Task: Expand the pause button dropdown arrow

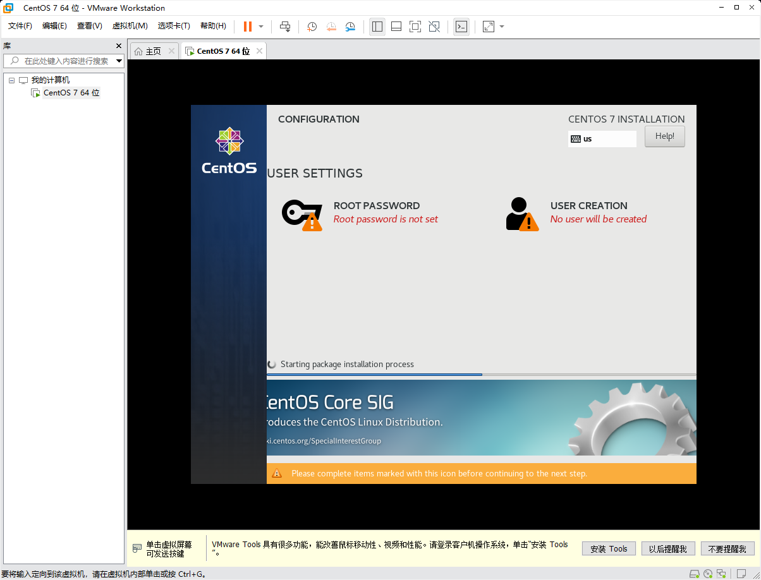Action: (261, 27)
